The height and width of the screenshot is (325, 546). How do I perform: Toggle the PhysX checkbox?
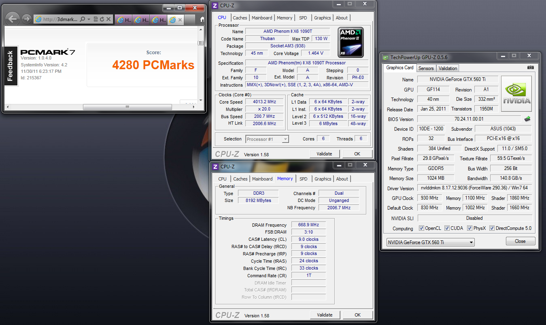[470, 228]
